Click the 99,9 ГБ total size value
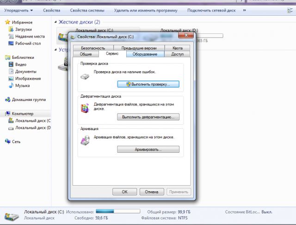 tap(184, 212)
